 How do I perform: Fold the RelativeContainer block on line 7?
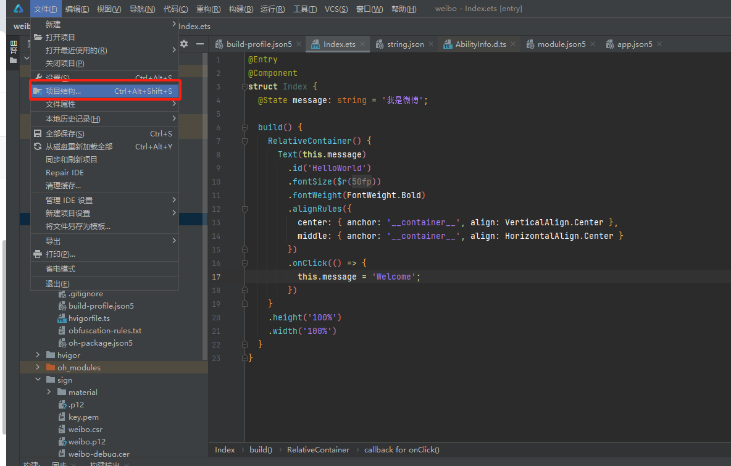tap(244, 141)
